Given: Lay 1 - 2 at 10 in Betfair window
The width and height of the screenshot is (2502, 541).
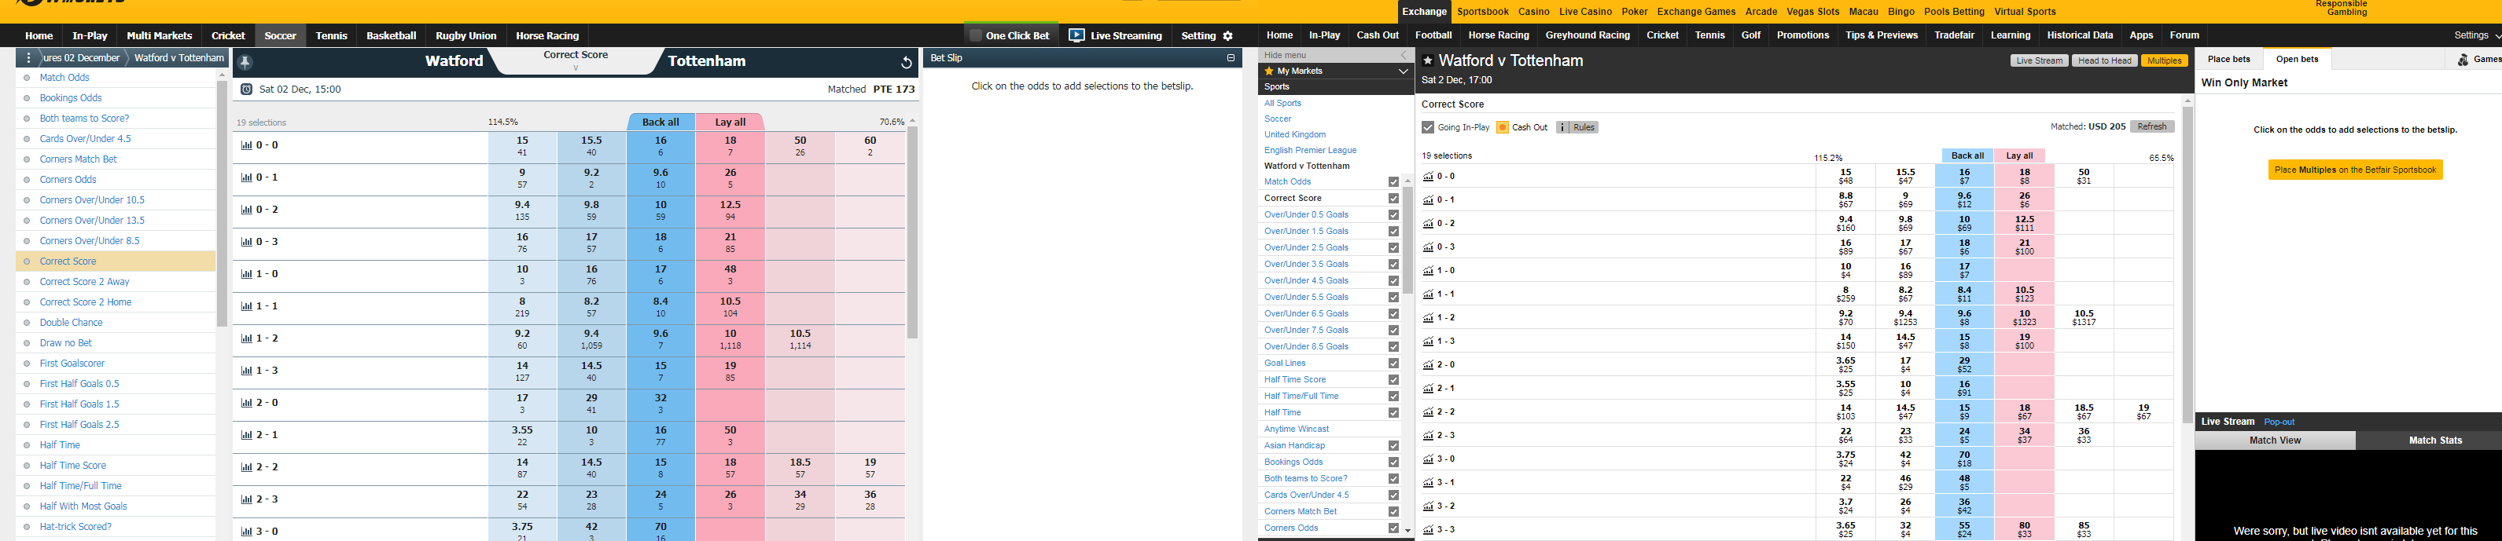Looking at the screenshot, I should point(2024,318).
